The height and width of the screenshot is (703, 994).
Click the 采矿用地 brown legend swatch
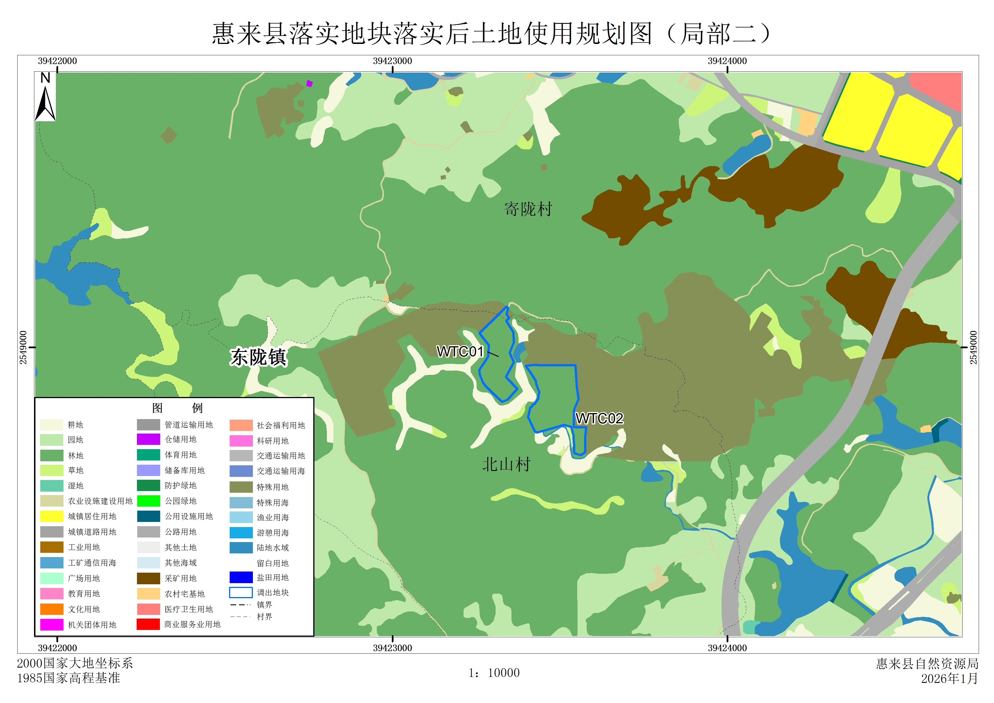coord(149,578)
